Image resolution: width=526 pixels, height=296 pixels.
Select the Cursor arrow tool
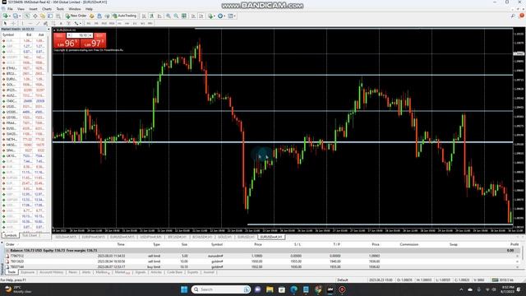point(5,23)
